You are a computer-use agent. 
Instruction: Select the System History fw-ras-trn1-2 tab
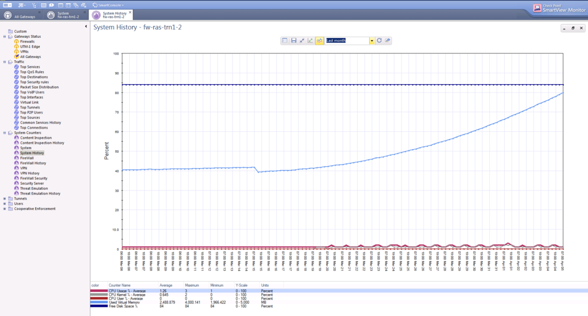pos(111,15)
